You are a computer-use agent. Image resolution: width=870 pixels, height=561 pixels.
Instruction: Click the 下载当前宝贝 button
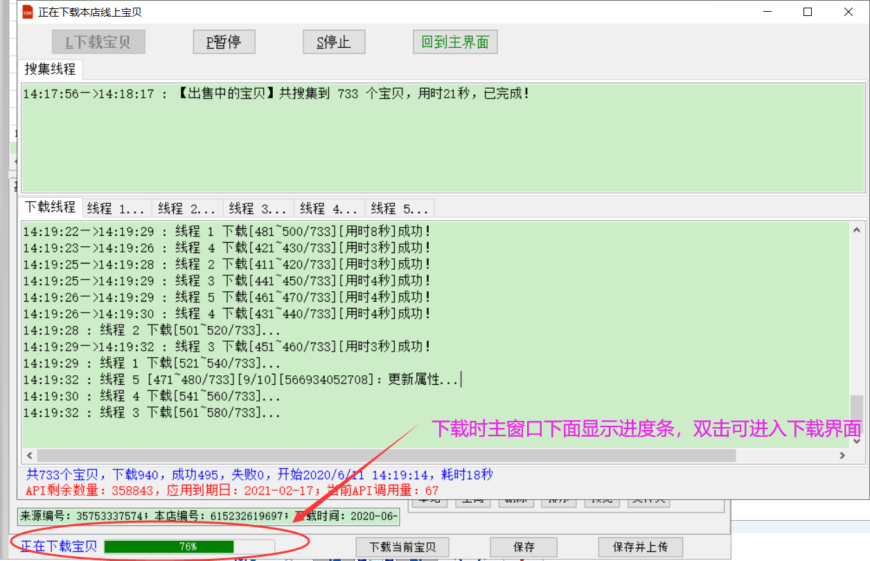402,547
